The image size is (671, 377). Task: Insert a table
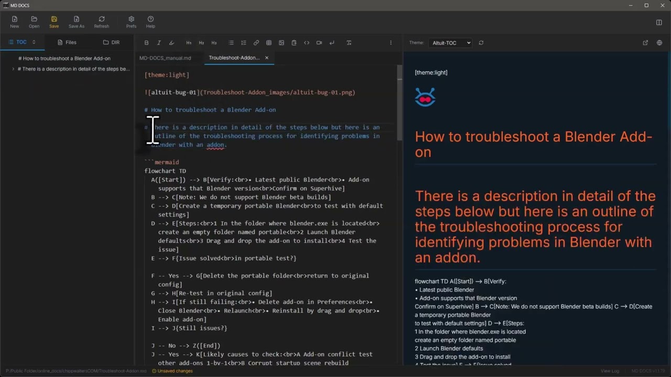click(269, 43)
